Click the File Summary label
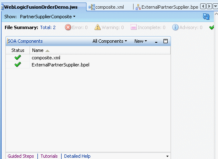 (x=21, y=27)
